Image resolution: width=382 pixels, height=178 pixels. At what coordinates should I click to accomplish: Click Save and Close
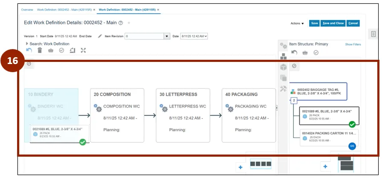click(x=333, y=23)
